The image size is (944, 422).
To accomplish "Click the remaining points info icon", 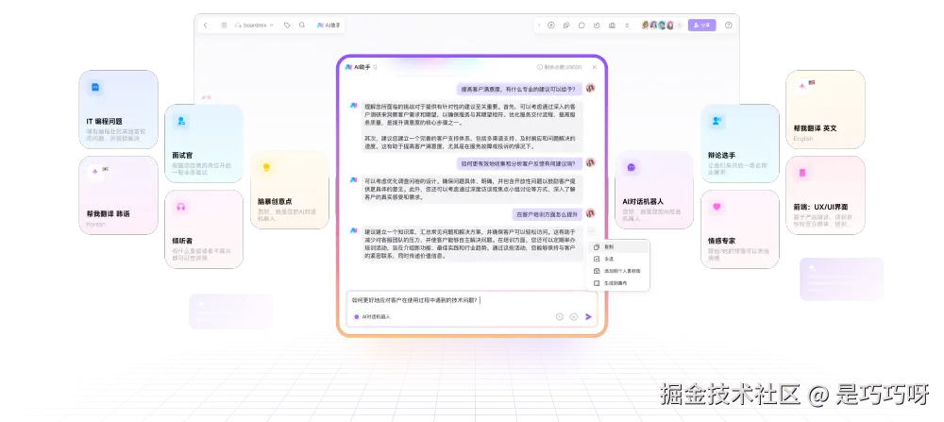I will (540, 67).
